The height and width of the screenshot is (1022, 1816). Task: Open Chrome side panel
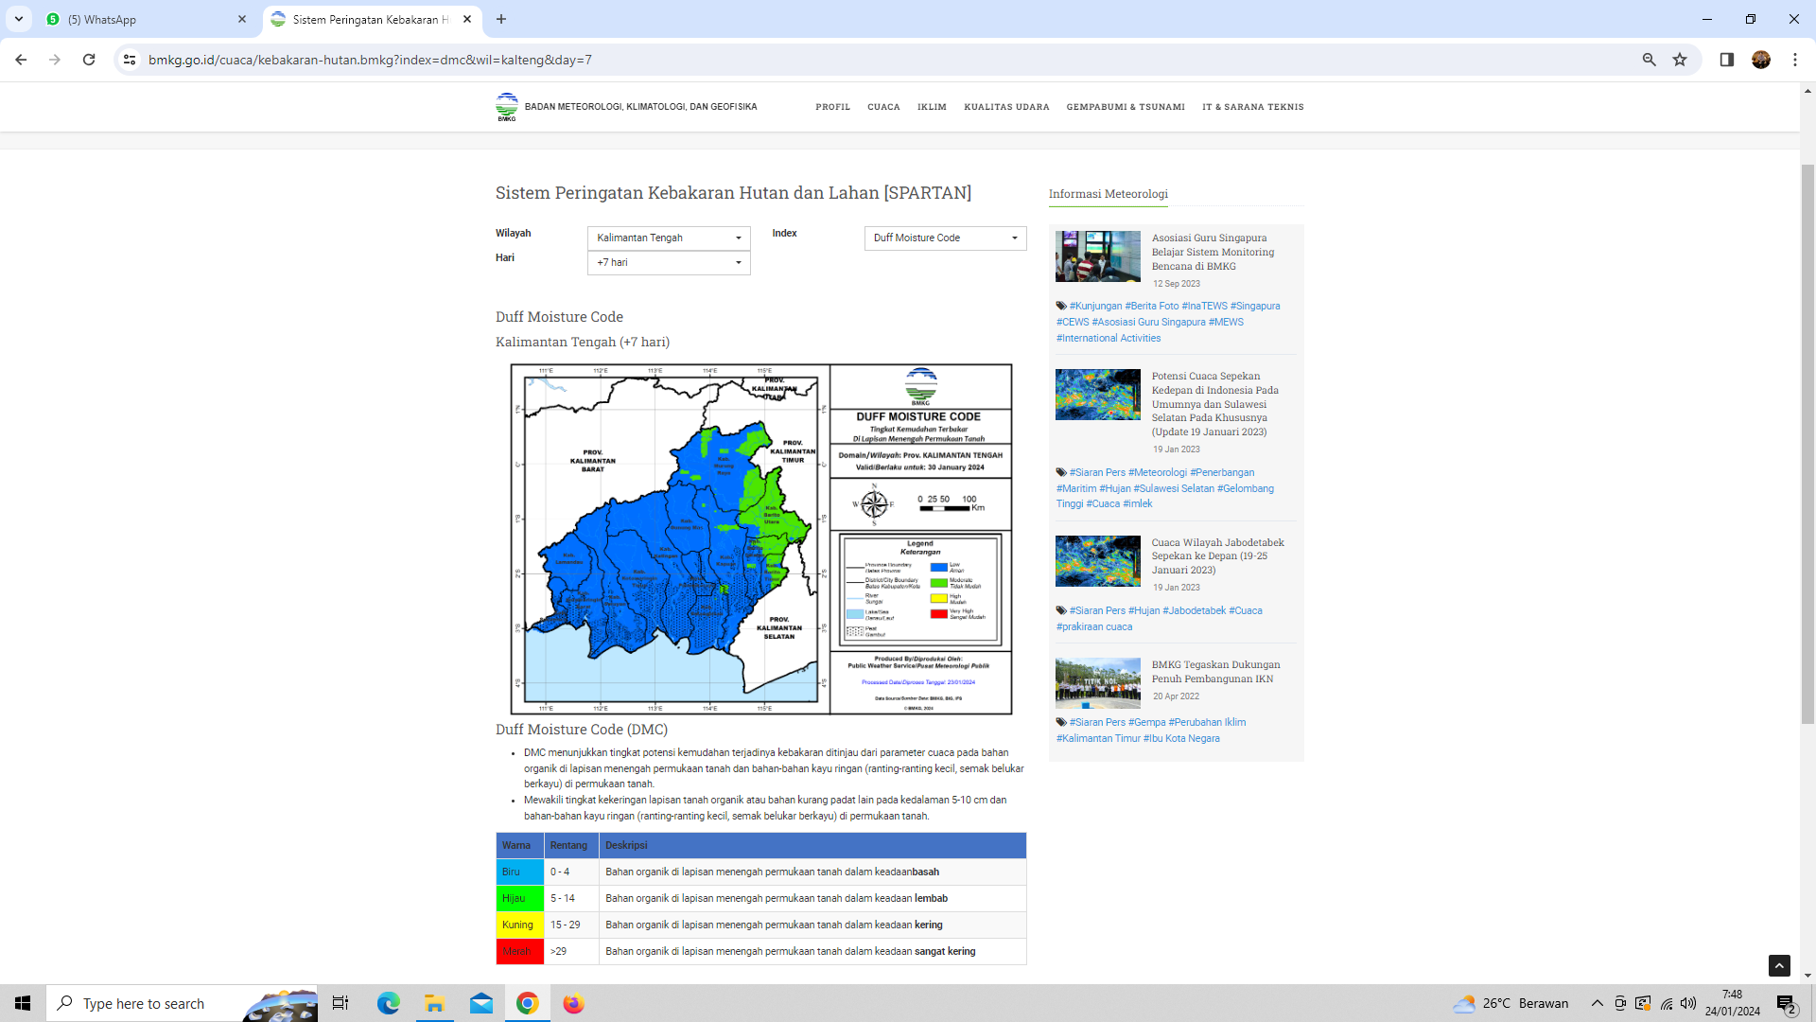click(1726, 60)
